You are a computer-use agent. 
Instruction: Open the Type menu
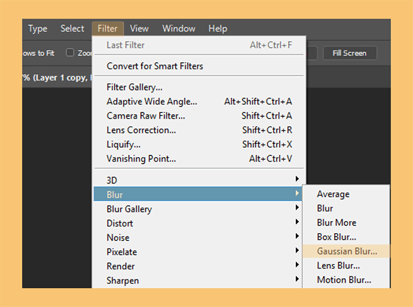[x=37, y=29]
